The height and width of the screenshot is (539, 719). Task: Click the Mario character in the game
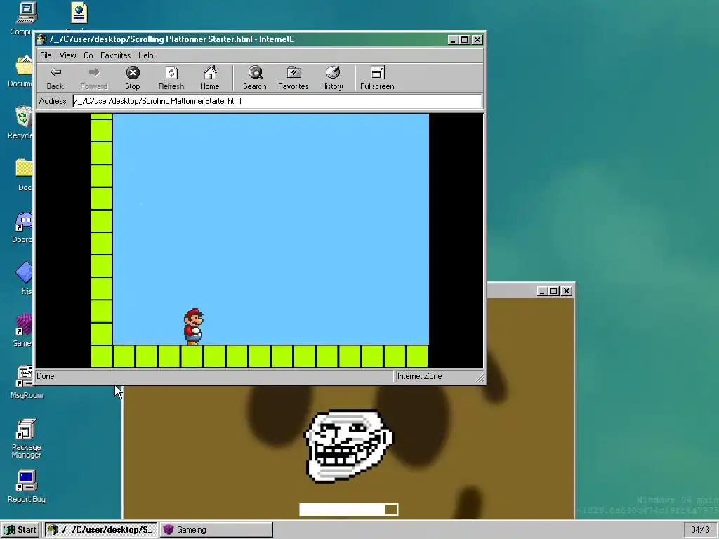193,326
